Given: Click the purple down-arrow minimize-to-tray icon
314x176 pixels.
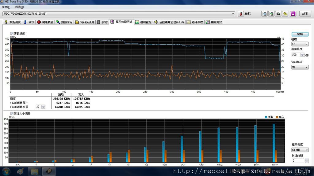Looking at the screenshot, I should click(293, 14).
